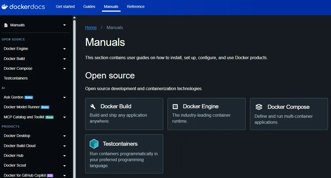Screen dimensions: 331x178
Task: Click 'The industry-leading container runtime.' text
Action: tap(201, 118)
